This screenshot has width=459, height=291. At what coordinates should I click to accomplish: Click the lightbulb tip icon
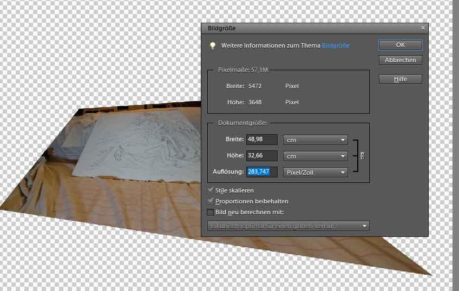click(213, 45)
